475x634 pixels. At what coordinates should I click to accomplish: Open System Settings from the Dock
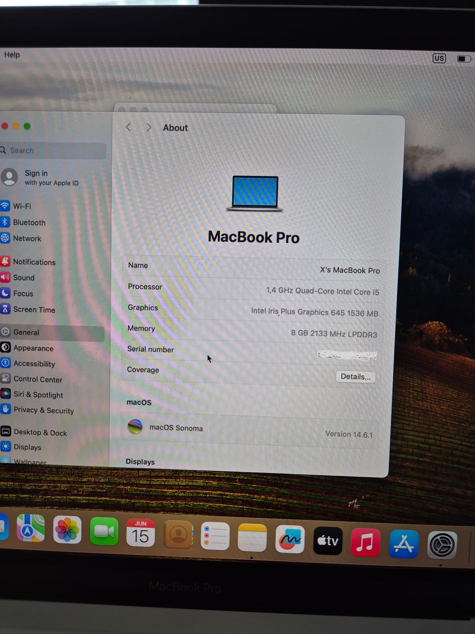pos(442,545)
